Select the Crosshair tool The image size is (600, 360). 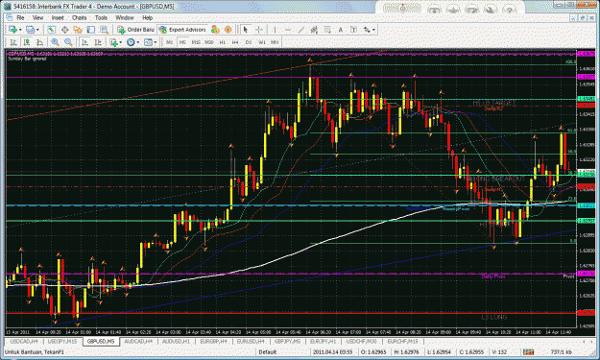pyautogui.click(x=258, y=30)
